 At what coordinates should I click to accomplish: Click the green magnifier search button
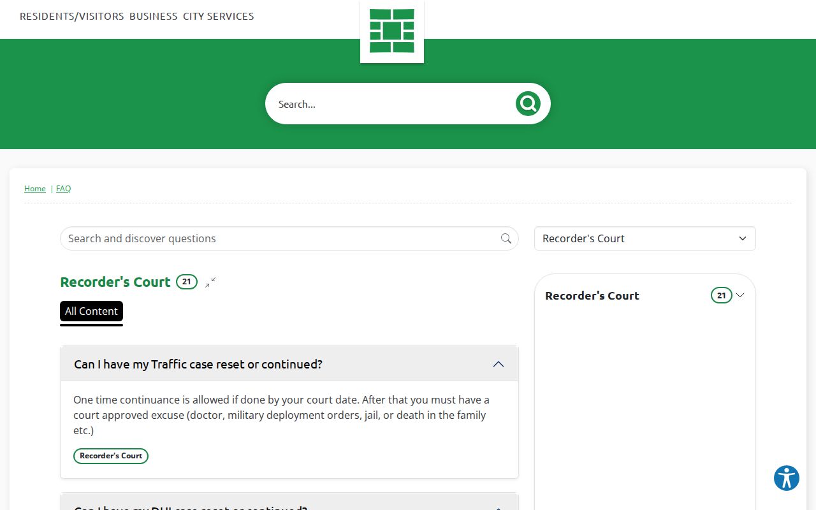pos(528,103)
